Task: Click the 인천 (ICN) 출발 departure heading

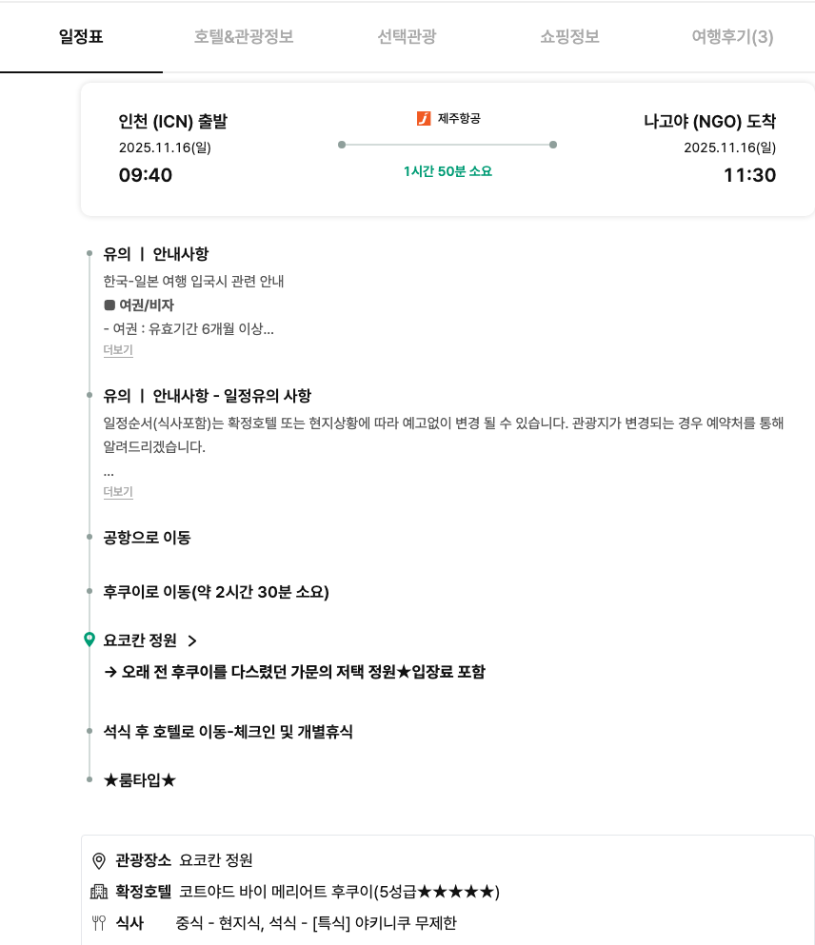Action: (x=172, y=122)
